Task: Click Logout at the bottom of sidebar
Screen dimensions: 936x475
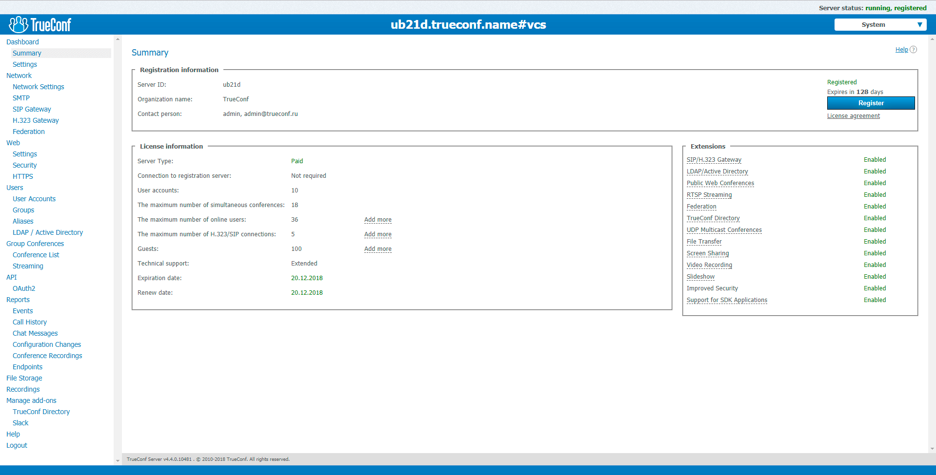Action: pos(16,445)
